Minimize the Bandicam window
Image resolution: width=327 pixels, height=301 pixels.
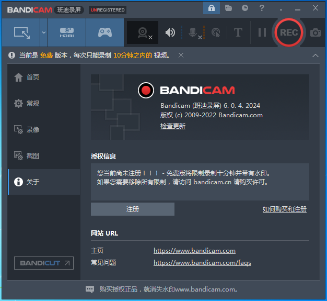pos(298,9)
